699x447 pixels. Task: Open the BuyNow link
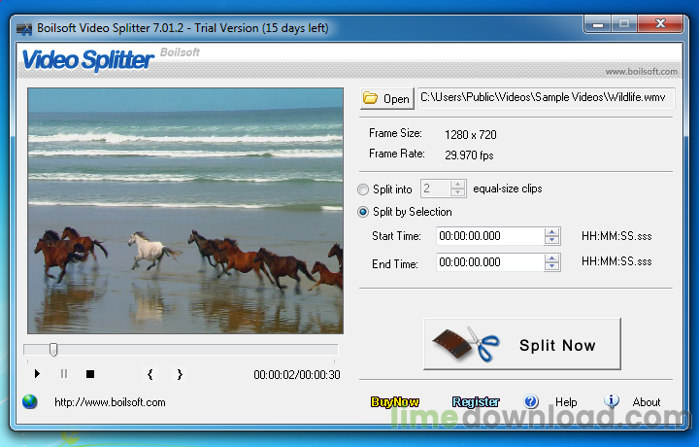395,402
